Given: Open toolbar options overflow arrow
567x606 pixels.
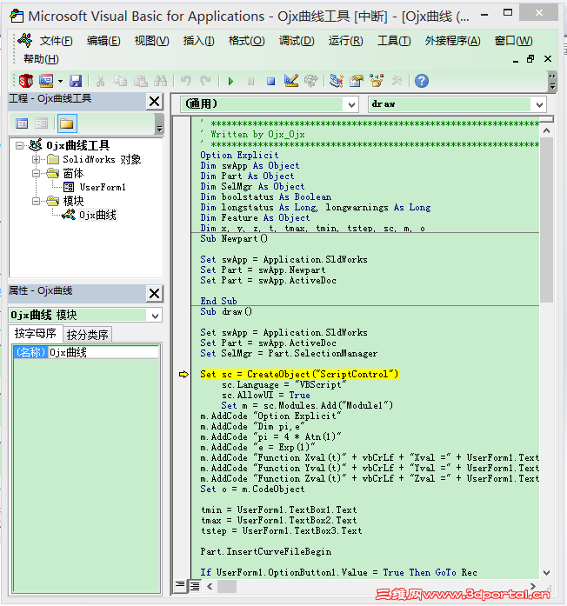Looking at the screenshot, I should pos(553,81).
